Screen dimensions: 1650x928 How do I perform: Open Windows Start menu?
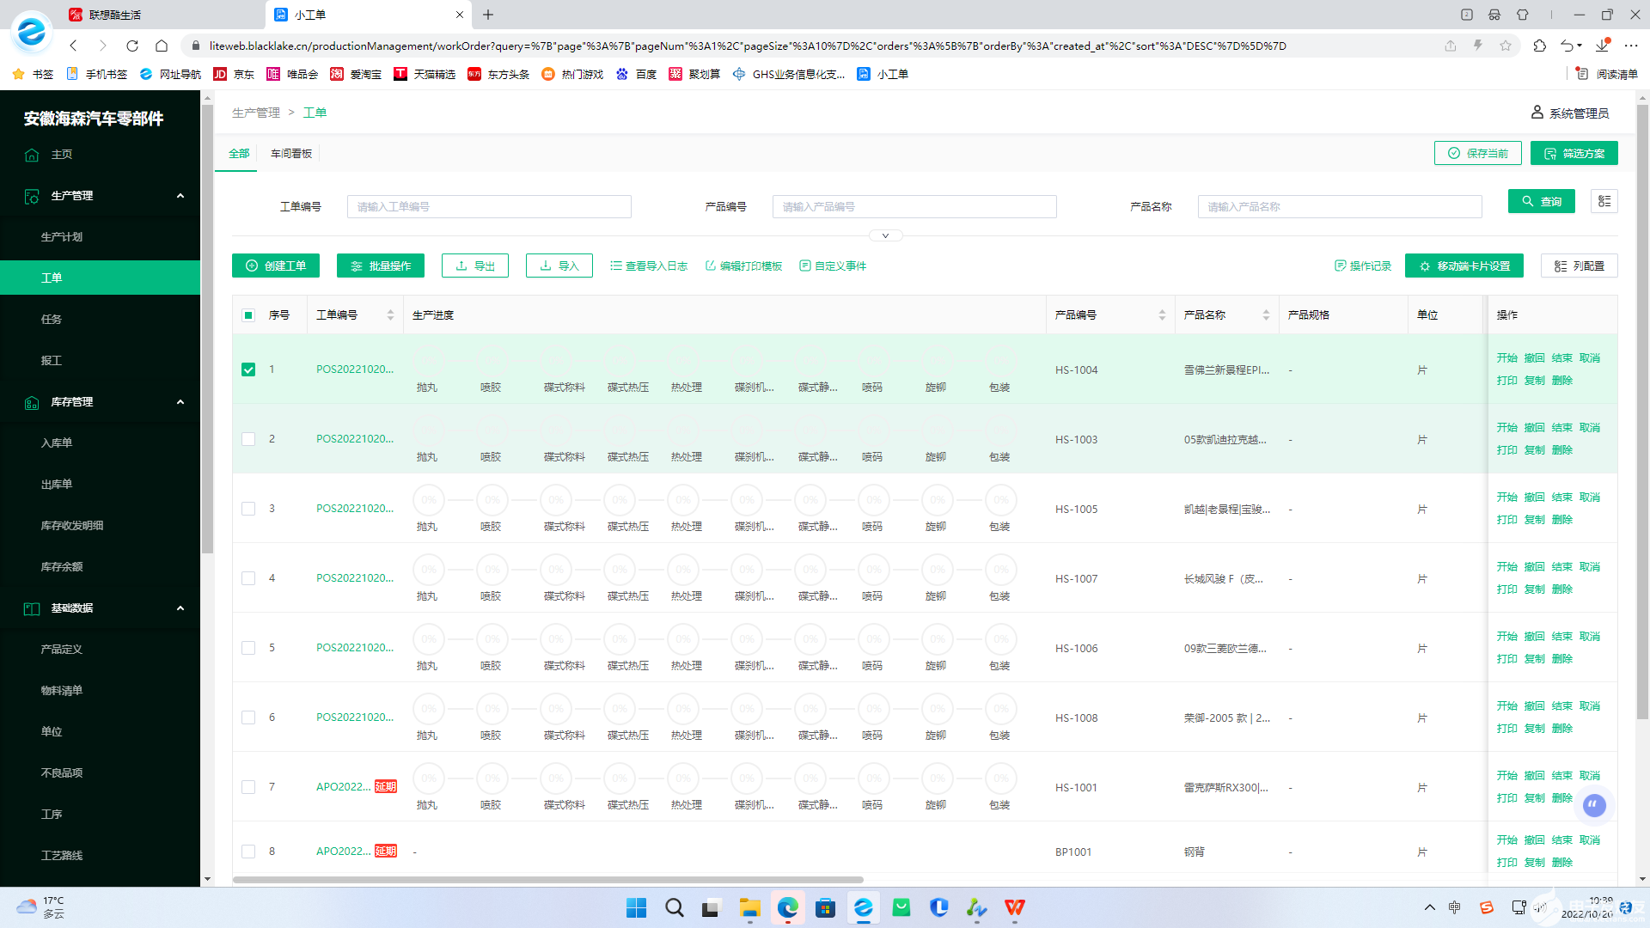[x=636, y=907]
